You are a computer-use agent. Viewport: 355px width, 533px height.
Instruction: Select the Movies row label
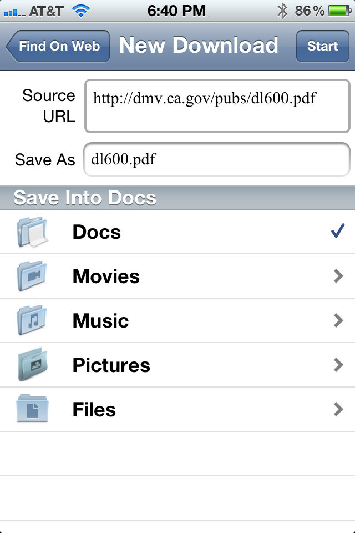pos(106,276)
